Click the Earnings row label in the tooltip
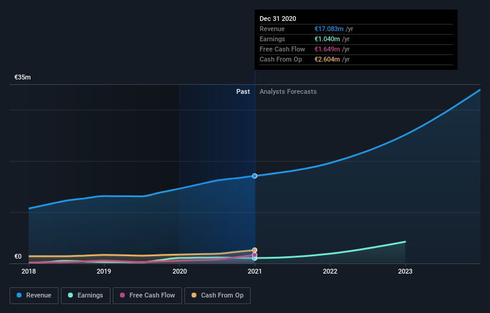 [273, 39]
